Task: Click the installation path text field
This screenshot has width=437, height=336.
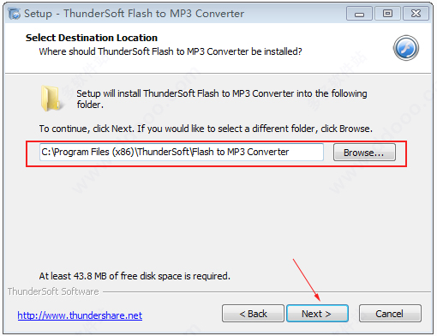Action: 182,152
